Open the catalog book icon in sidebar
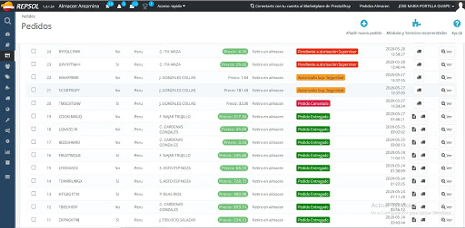This screenshot has height=228, width=465. point(8,45)
